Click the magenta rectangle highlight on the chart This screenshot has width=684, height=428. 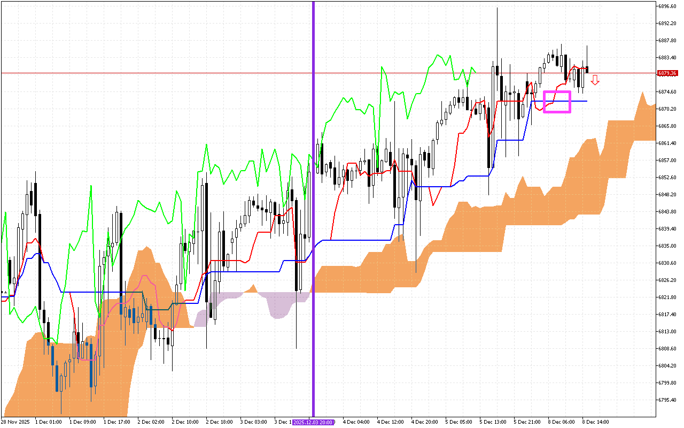click(x=557, y=102)
